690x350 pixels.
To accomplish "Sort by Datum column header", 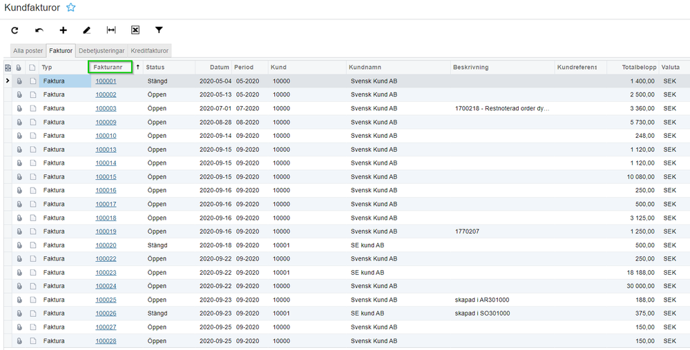I will (220, 68).
